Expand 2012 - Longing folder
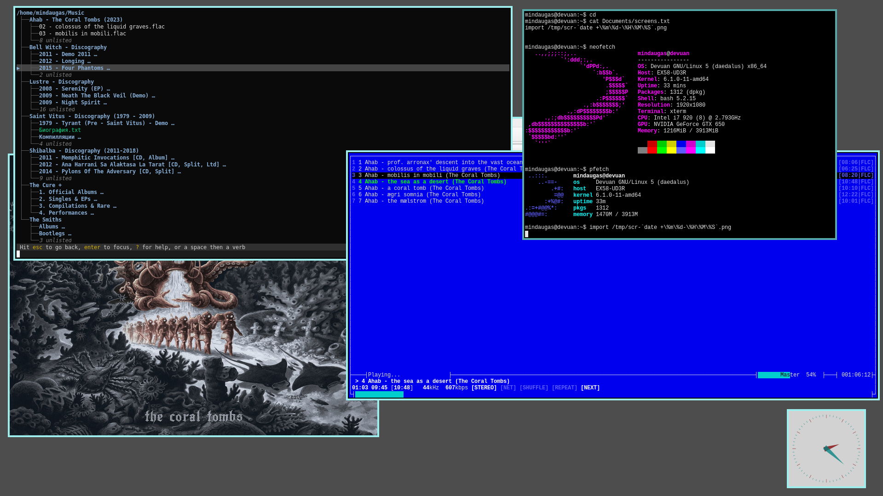Screen dimensions: 883x496 [x=65, y=61]
